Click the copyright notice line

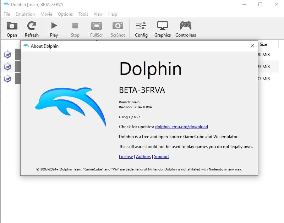tap(139, 169)
